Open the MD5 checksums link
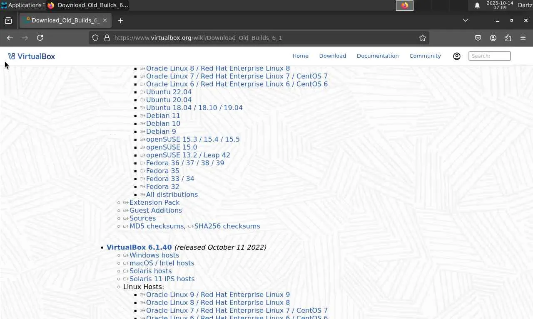The image size is (533, 319). [x=156, y=226]
